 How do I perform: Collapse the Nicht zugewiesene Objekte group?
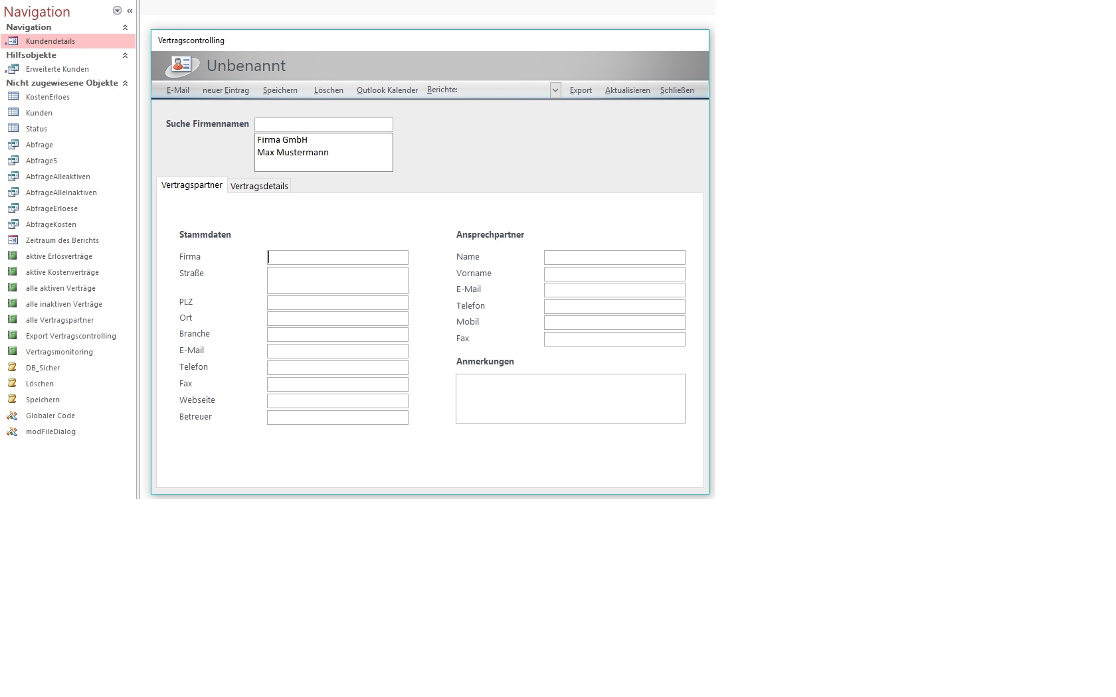pyautogui.click(x=125, y=84)
